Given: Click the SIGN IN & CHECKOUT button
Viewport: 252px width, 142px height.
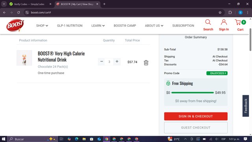Looking at the screenshot, I should click(x=196, y=116).
